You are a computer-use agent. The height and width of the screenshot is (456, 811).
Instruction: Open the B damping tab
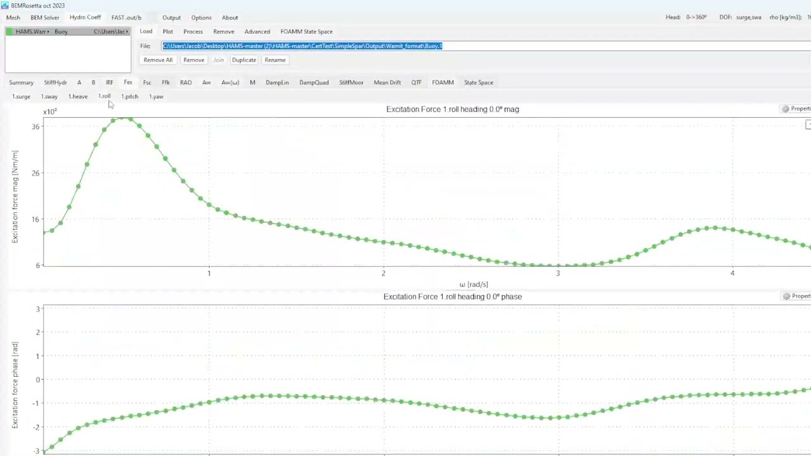click(x=93, y=83)
